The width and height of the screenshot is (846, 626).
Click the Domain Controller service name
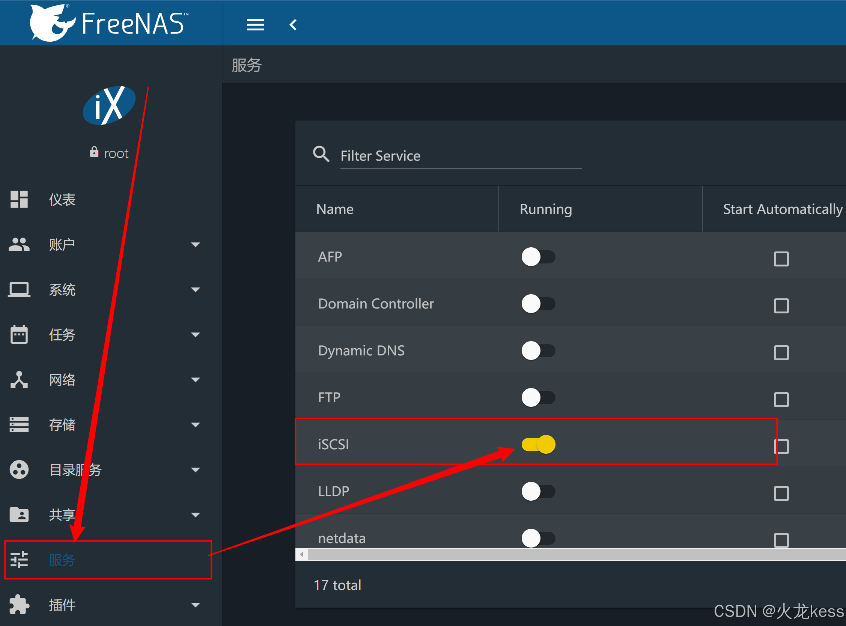376,304
